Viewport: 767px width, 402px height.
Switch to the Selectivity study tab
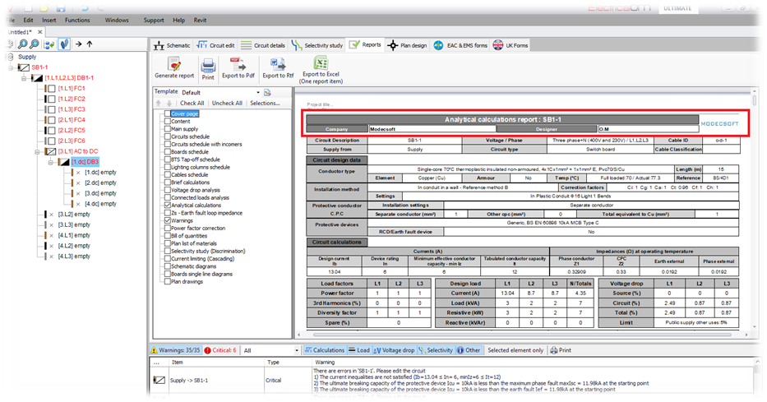(x=317, y=45)
